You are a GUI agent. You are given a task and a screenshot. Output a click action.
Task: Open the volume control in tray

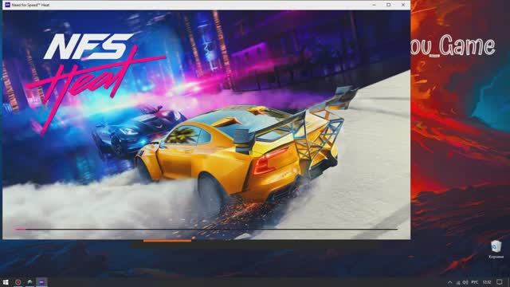[465, 282]
